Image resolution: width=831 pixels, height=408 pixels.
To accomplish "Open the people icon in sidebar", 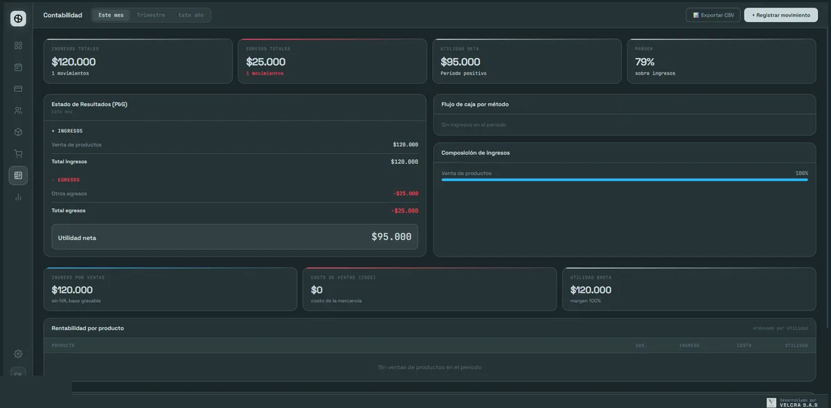I will pos(18,111).
